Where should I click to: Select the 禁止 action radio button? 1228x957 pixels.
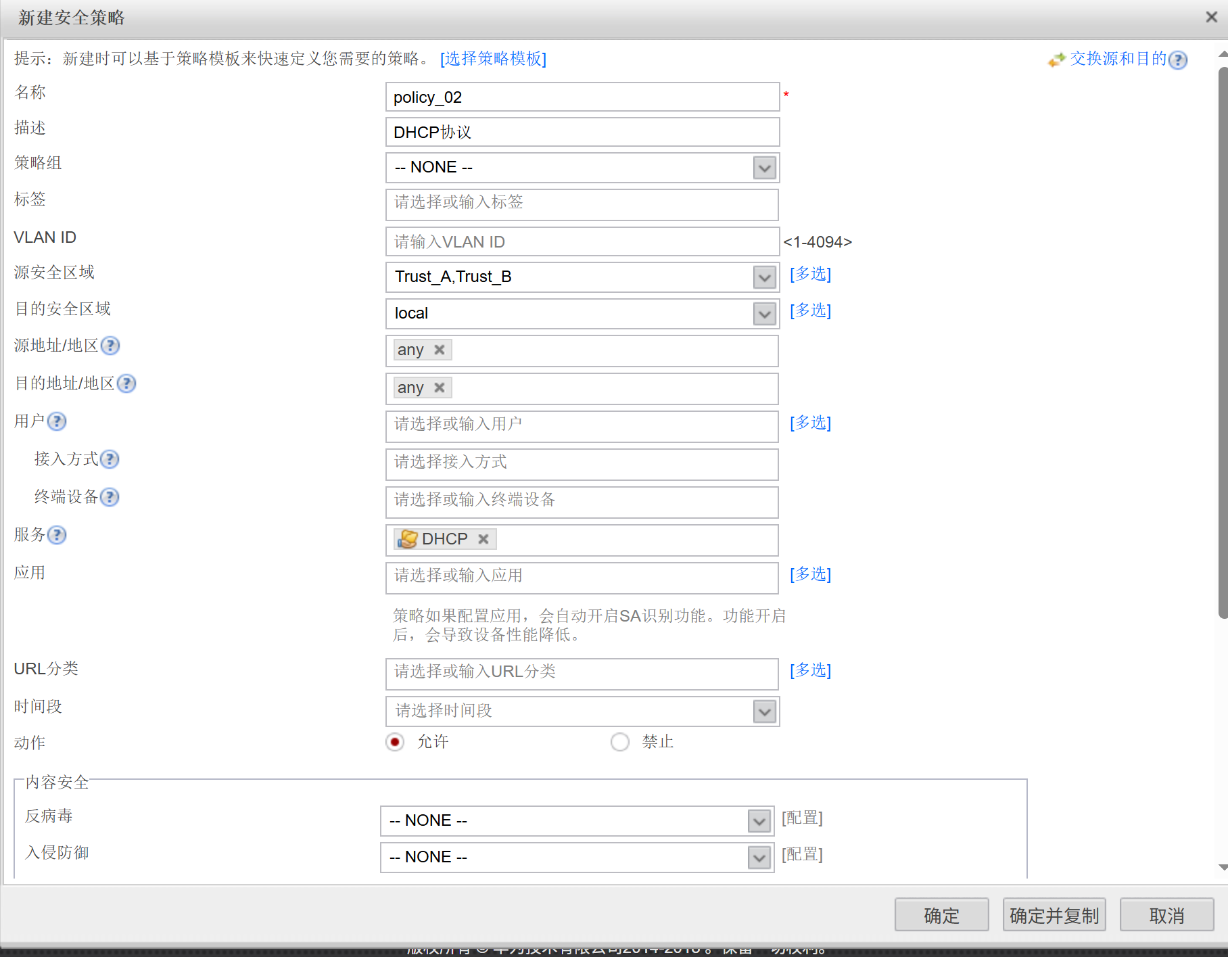[619, 742]
